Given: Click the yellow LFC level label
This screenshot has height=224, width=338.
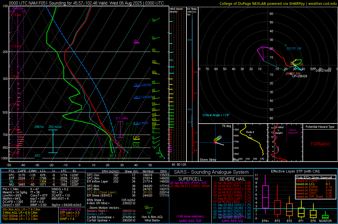Looking at the screenshot, I should click(136, 138).
